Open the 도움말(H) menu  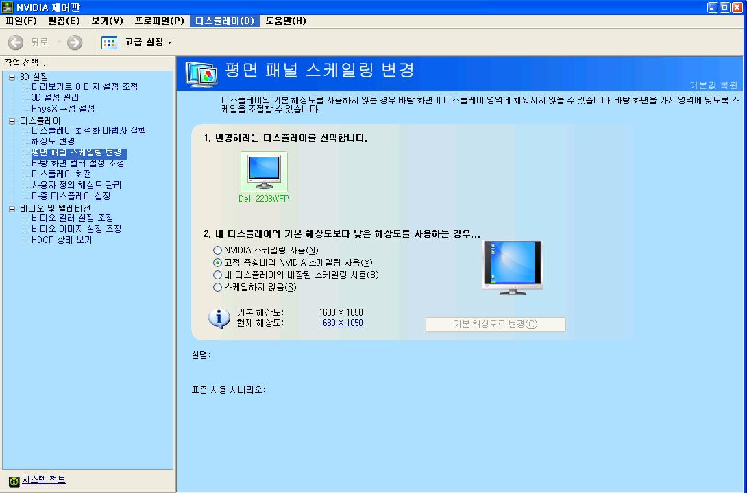[x=285, y=21]
